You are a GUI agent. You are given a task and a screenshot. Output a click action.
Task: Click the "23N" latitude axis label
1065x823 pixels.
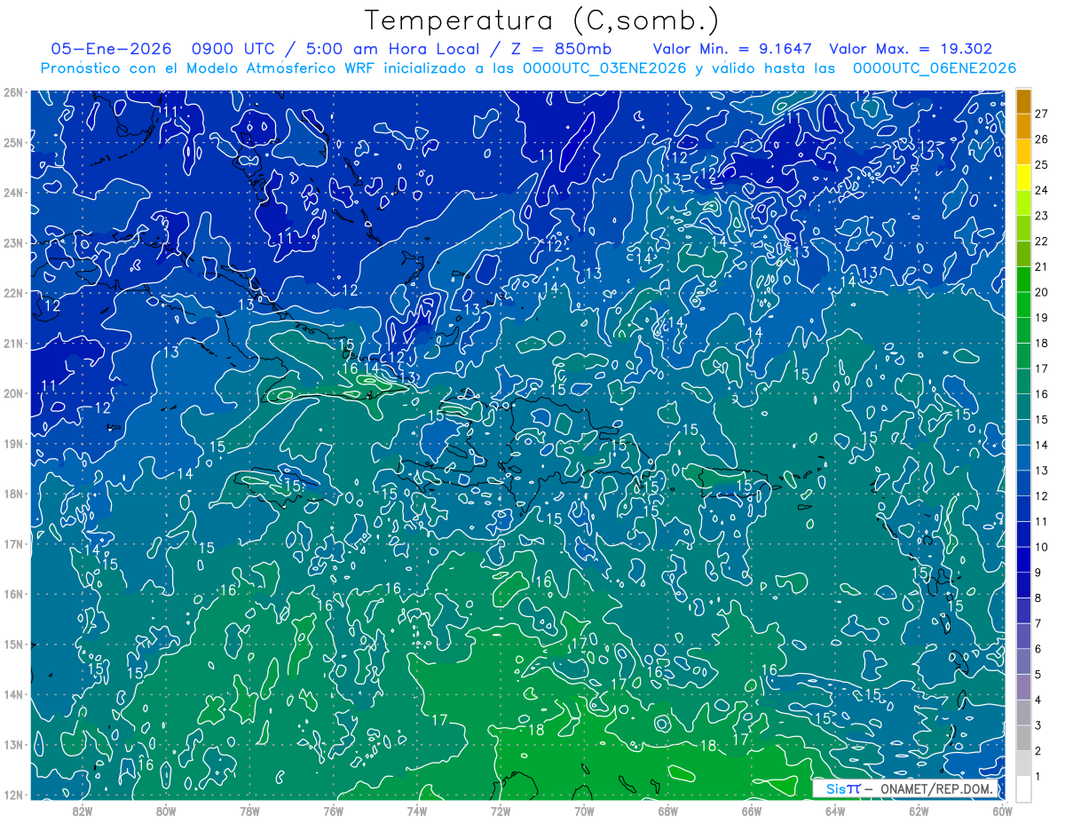click(12, 242)
